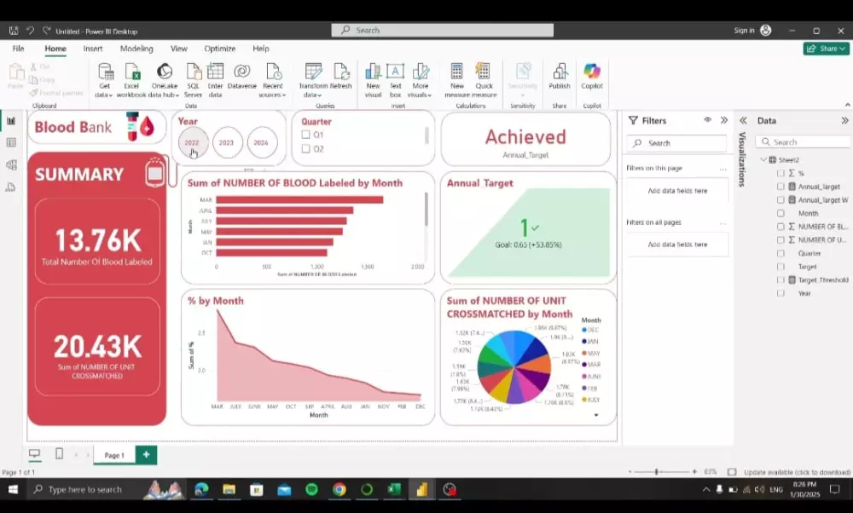The width and height of the screenshot is (853, 513).
Task: Select the 2022 year slicer button
Action: pos(192,143)
